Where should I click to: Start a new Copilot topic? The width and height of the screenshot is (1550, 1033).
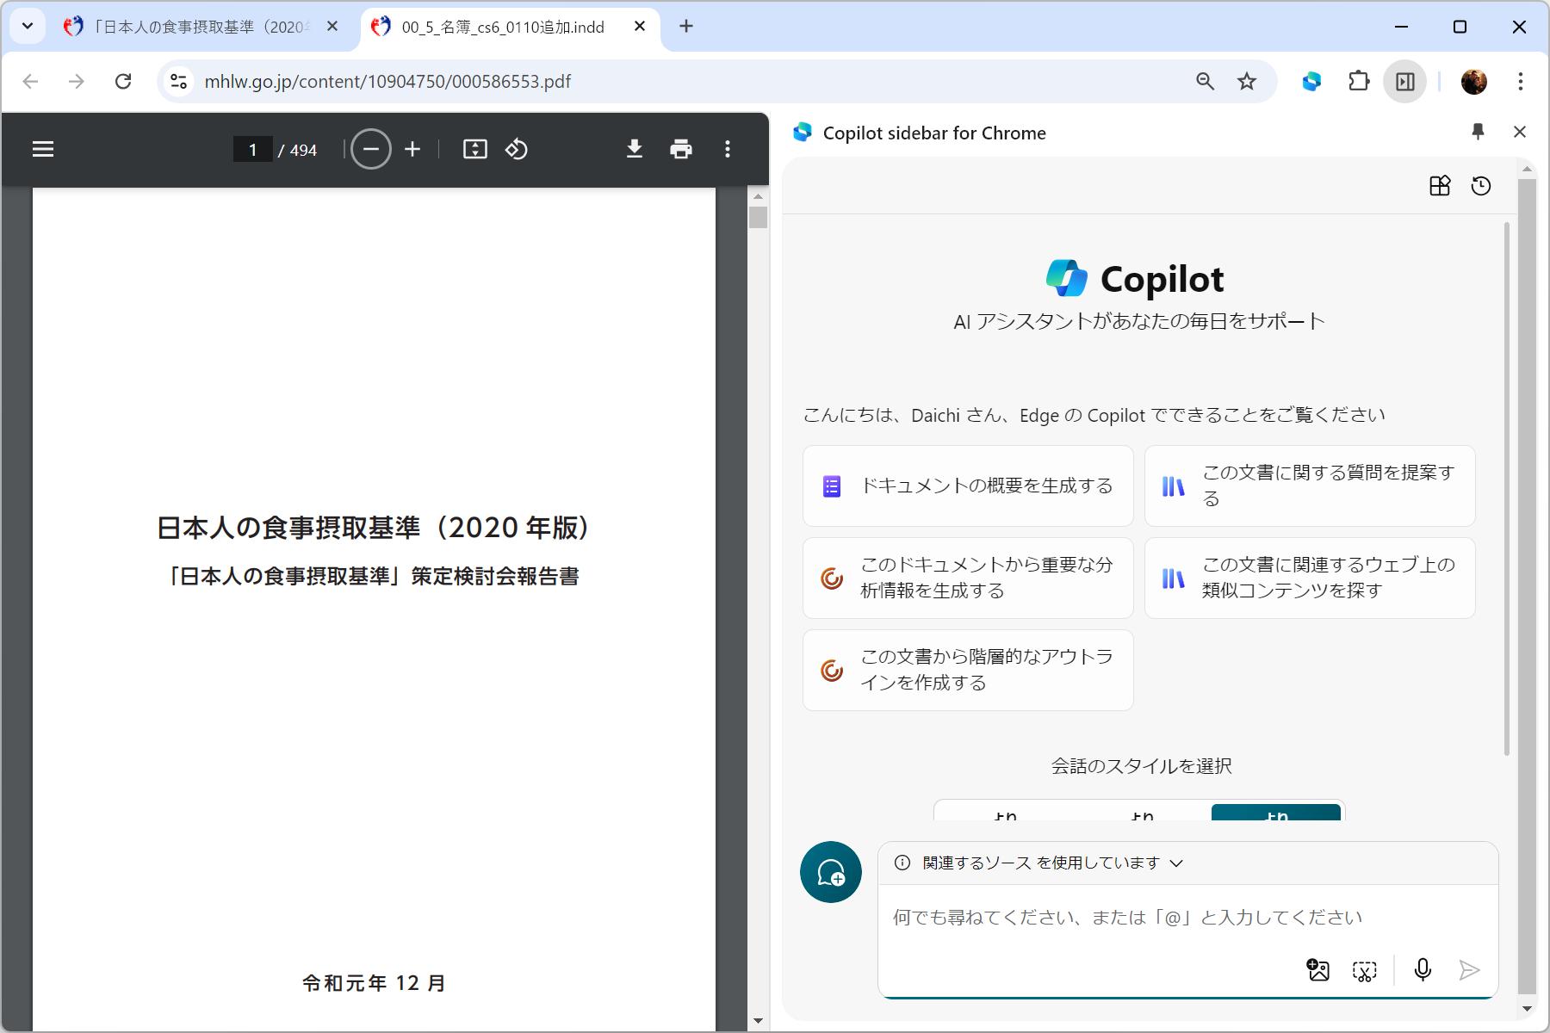pyautogui.click(x=831, y=872)
